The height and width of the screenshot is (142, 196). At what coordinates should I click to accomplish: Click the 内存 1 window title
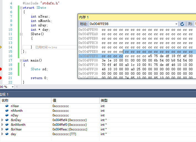[x=84, y=17]
